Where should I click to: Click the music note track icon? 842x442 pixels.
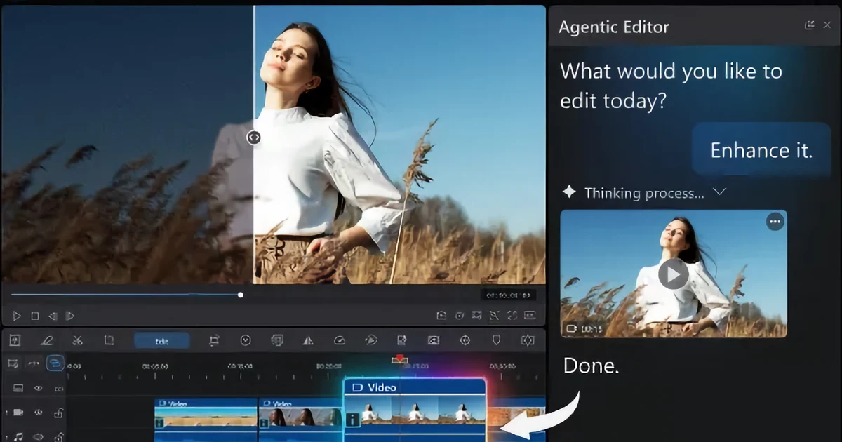[x=18, y=436]
